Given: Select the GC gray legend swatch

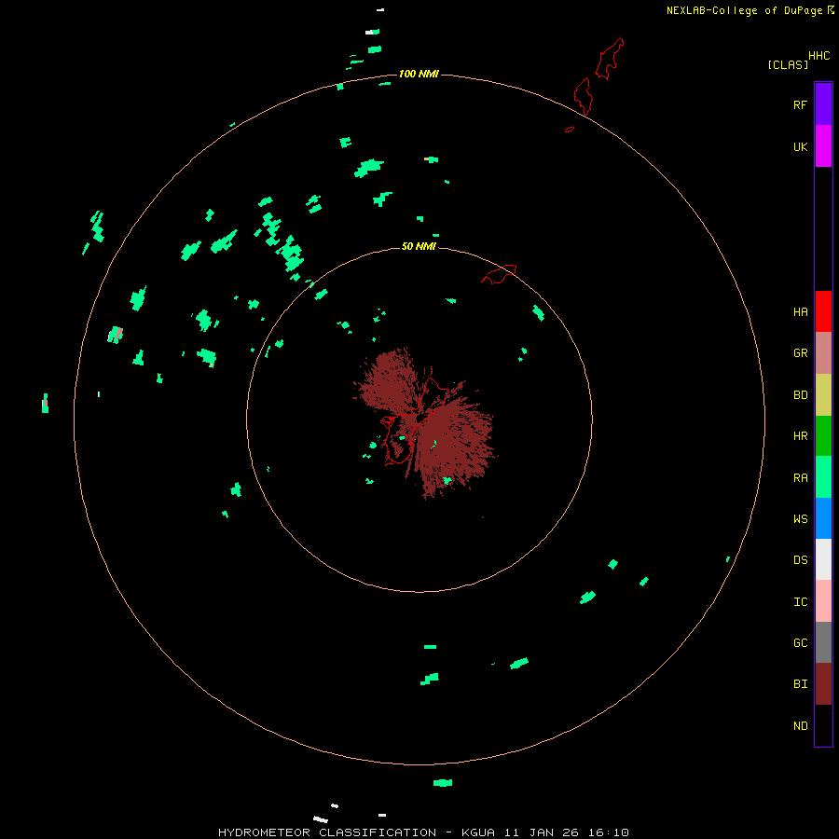Looking at the screenshot, I should click(x=823, y=642).
